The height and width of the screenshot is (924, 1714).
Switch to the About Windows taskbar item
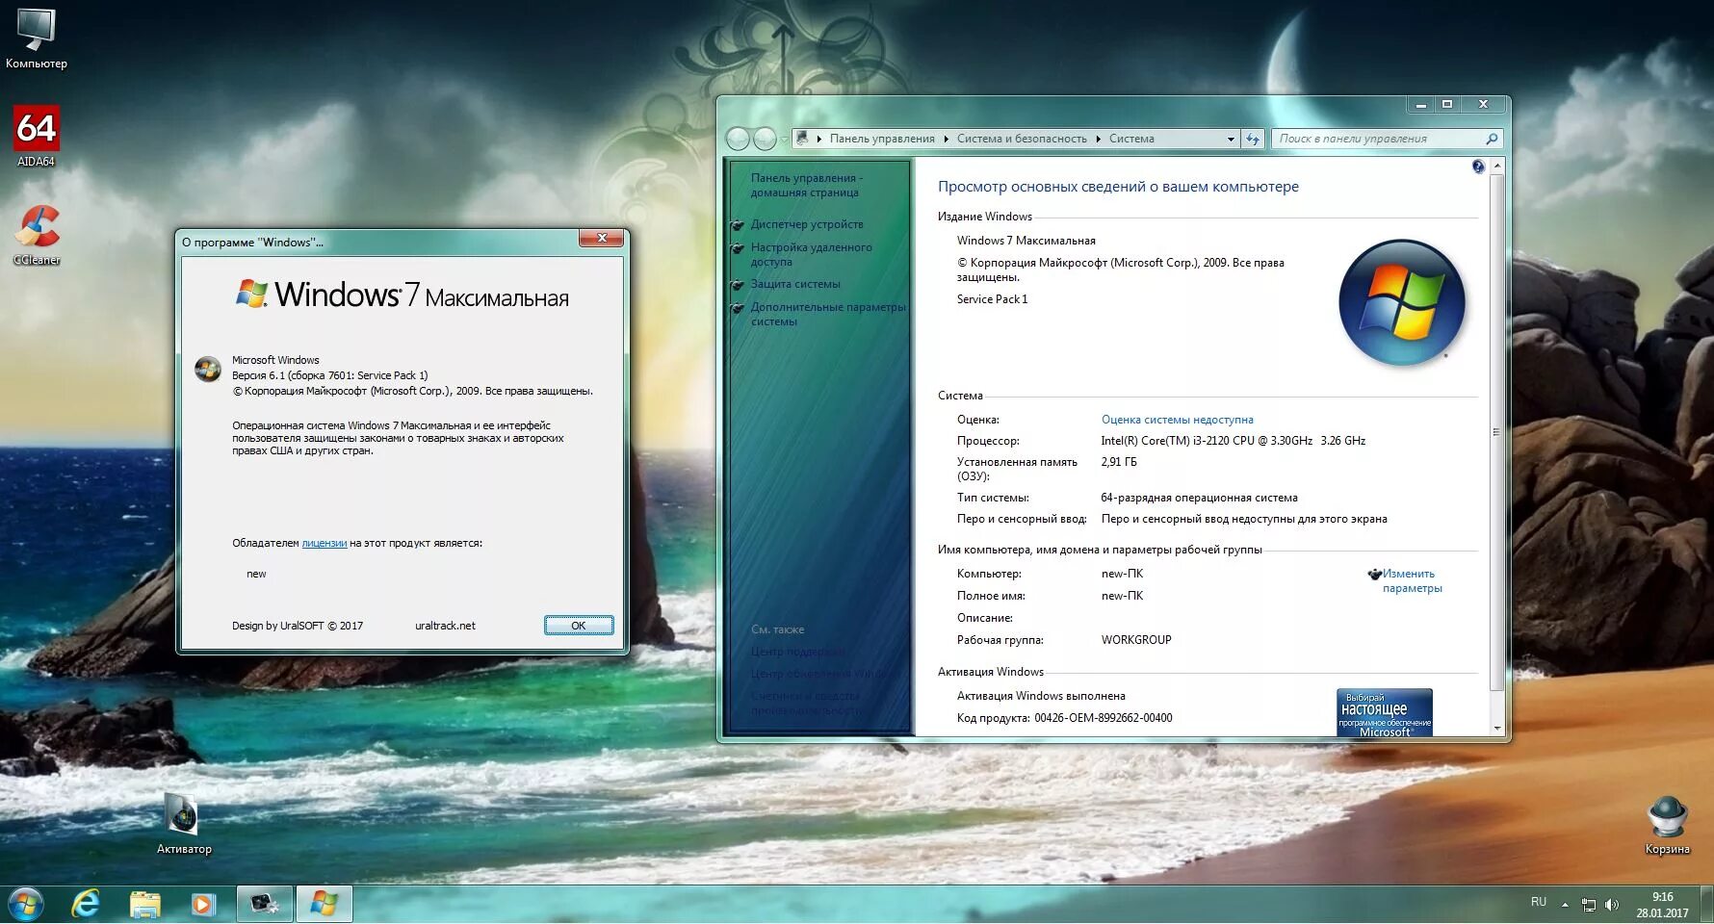coord(325,905)
